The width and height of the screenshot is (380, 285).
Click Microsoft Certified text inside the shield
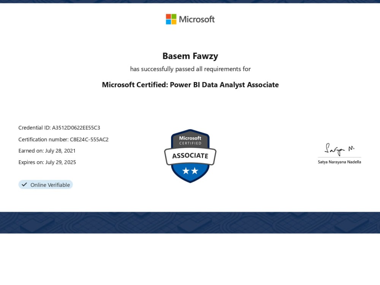[x=190, y=140]
